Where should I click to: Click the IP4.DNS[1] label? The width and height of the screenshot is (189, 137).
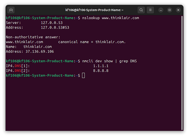(x=18, y=66)
